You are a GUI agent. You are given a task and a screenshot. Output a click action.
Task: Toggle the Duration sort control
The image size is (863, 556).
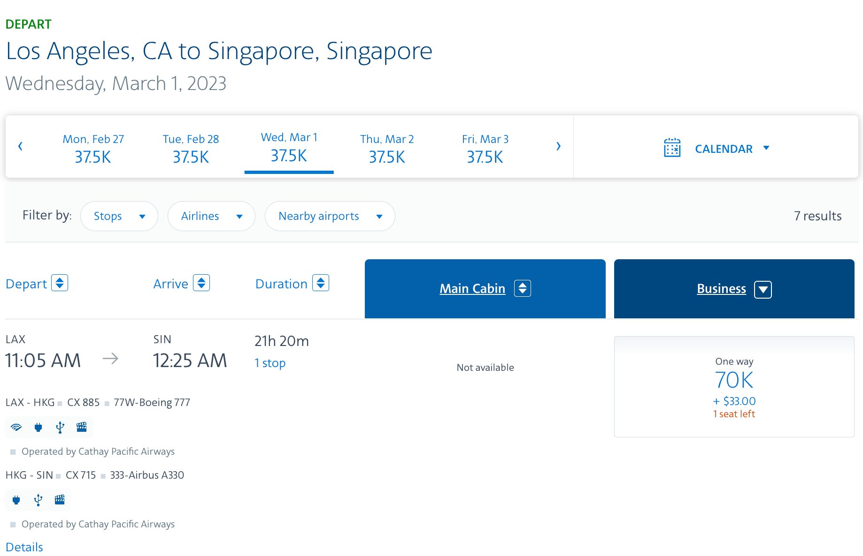click(x=321, y=283)
